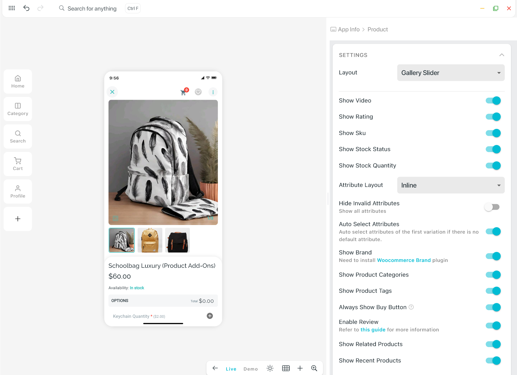Open the Category tab in sidebar

[x=18, y=109]
